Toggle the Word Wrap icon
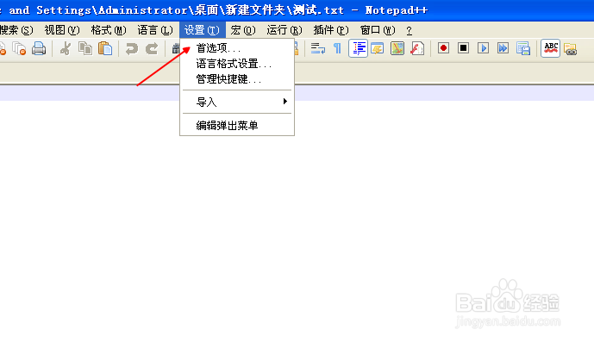This screenshot has width=594, height=342. (x=318, y=48)
